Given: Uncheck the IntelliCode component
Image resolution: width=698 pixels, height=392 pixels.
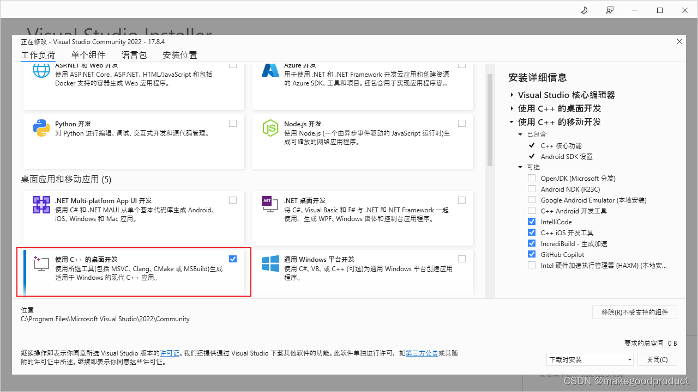Looking at the screenshot, I should pyautogui.click(x=532, y=222).
